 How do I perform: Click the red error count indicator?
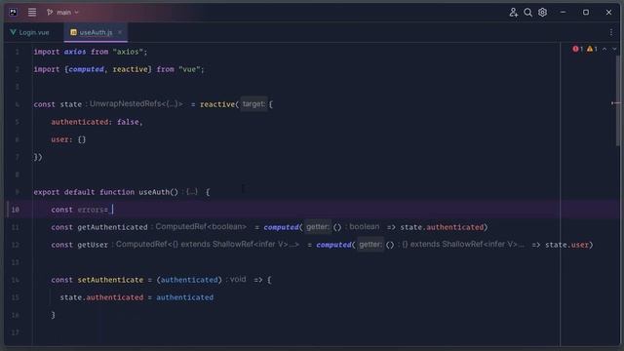[577, 49]
